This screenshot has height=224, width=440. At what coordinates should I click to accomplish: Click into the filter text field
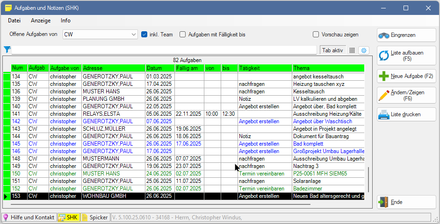(x=164, y=50)
